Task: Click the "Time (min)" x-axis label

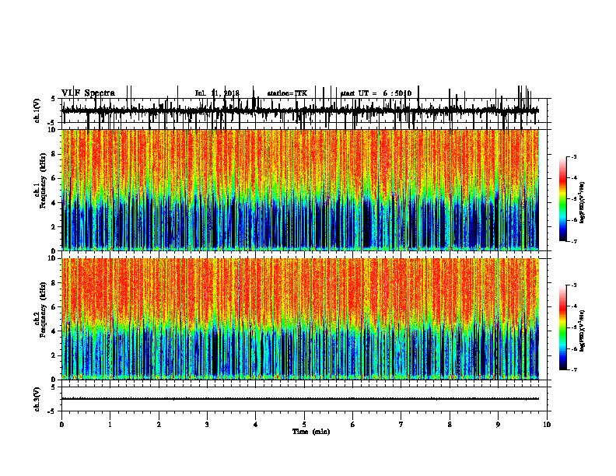Action: pyautogui.click(x=311, y=432)
